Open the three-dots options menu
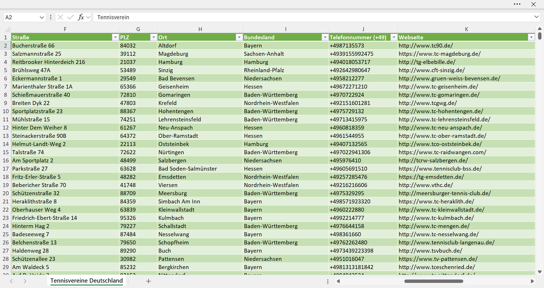The height and width of the screenshot is (288, 544). 517,4
